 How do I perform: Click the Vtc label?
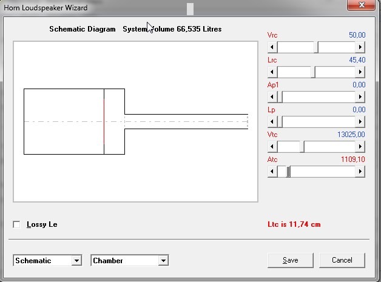pos(272,135)
